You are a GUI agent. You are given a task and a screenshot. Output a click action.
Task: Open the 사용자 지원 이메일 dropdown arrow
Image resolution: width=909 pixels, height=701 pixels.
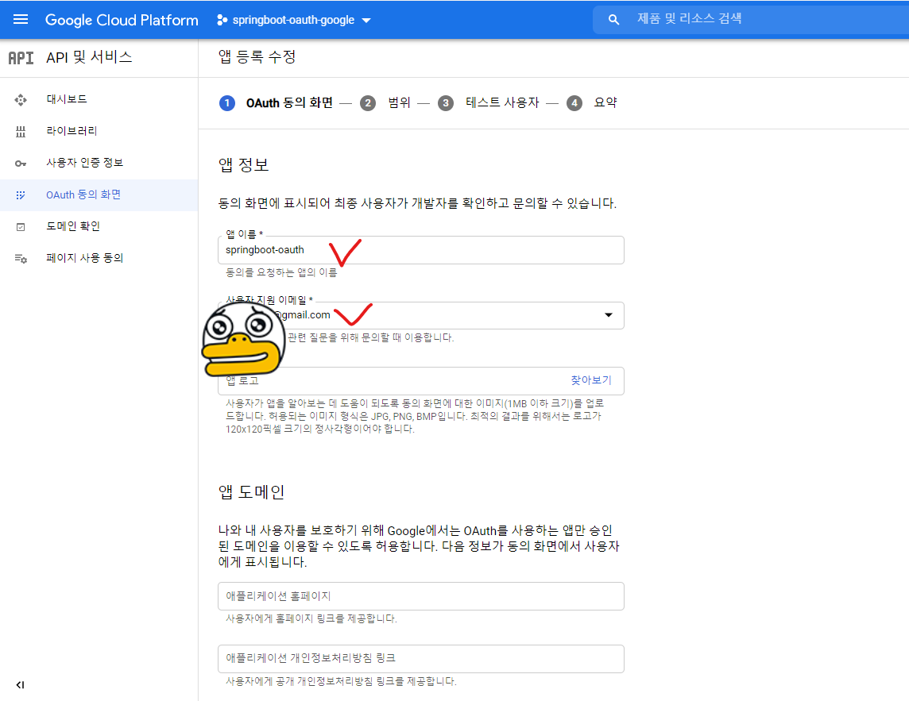pos(608,315)
